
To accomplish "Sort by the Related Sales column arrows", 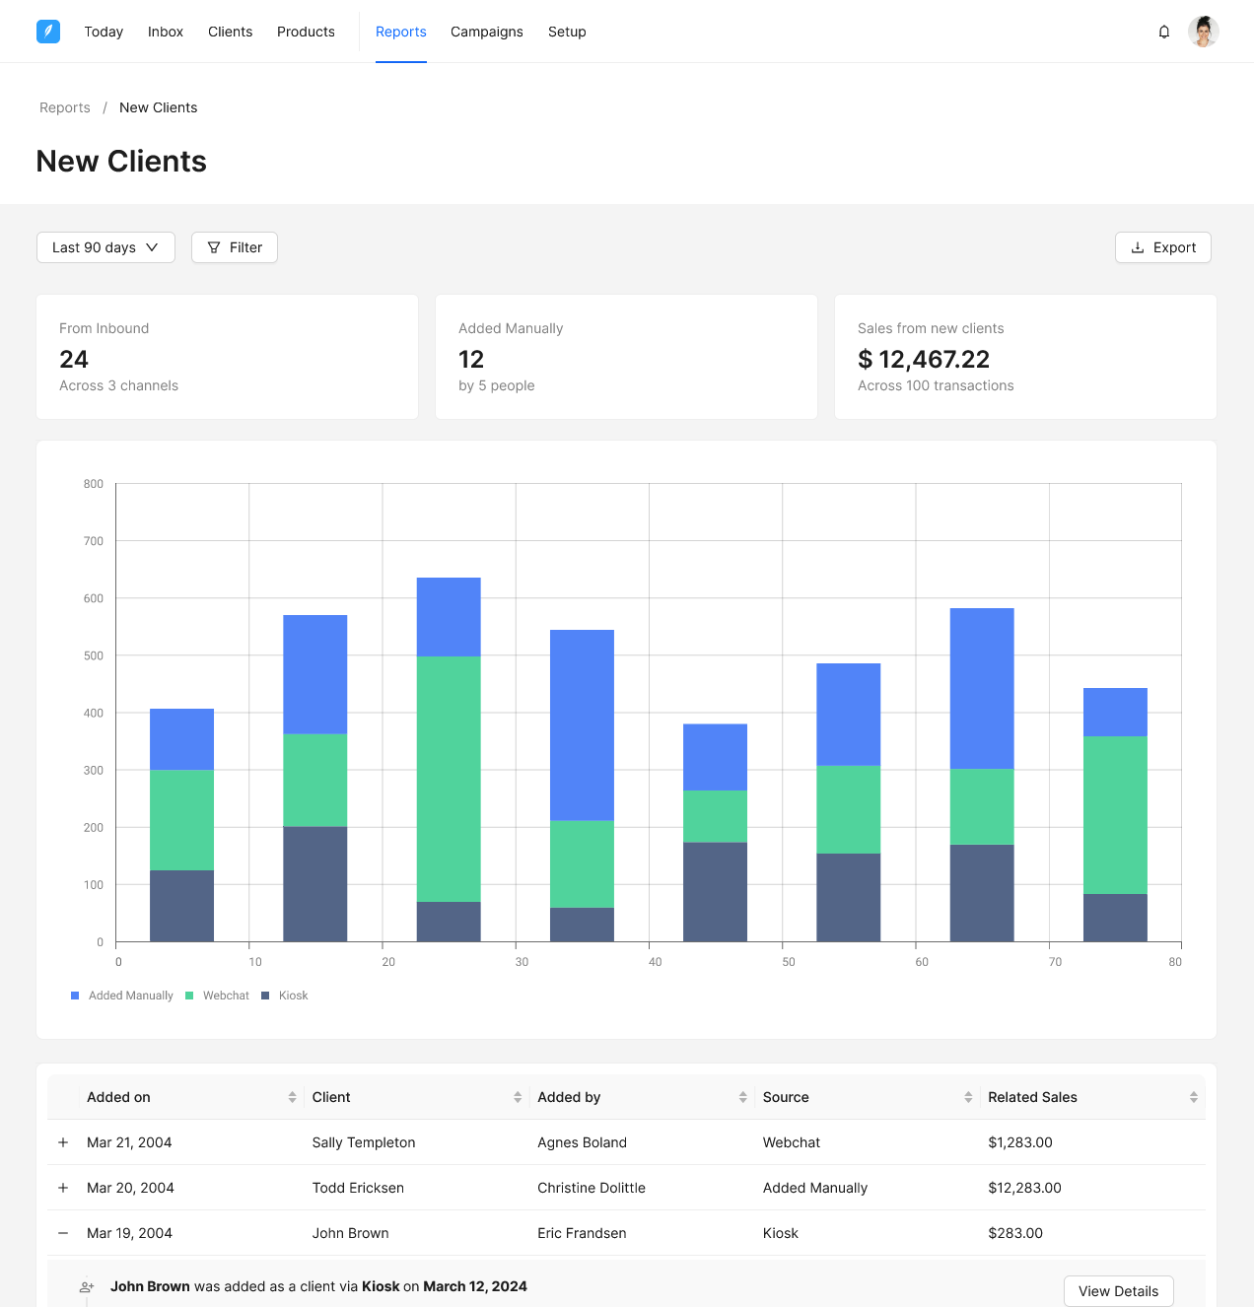I will (1193, 1097).
